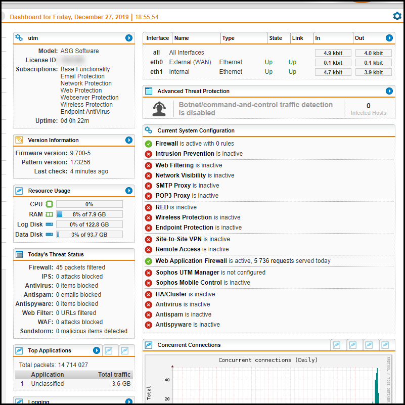Open the Antivirus is inactive link
This screenshot has height=405, width=405.
pos(183,304)
